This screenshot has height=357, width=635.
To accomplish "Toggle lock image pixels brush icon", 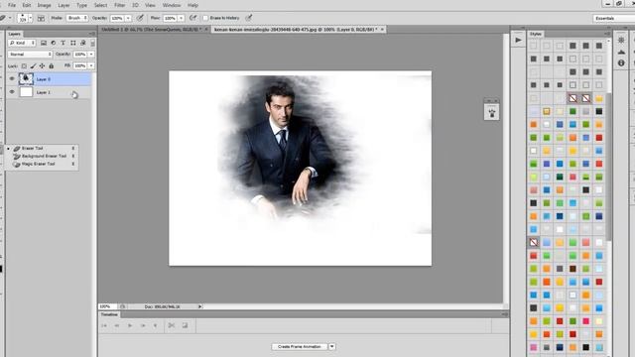I will pyautogui.click(x=33, y=66).
